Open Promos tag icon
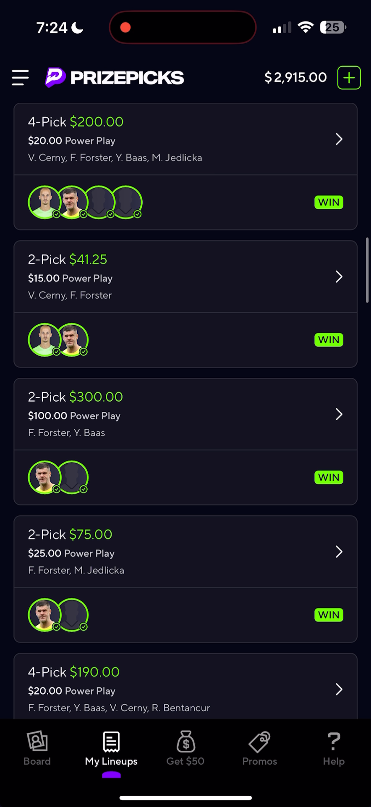The height and width of the screenshot is (807, 371). [259, 741]
